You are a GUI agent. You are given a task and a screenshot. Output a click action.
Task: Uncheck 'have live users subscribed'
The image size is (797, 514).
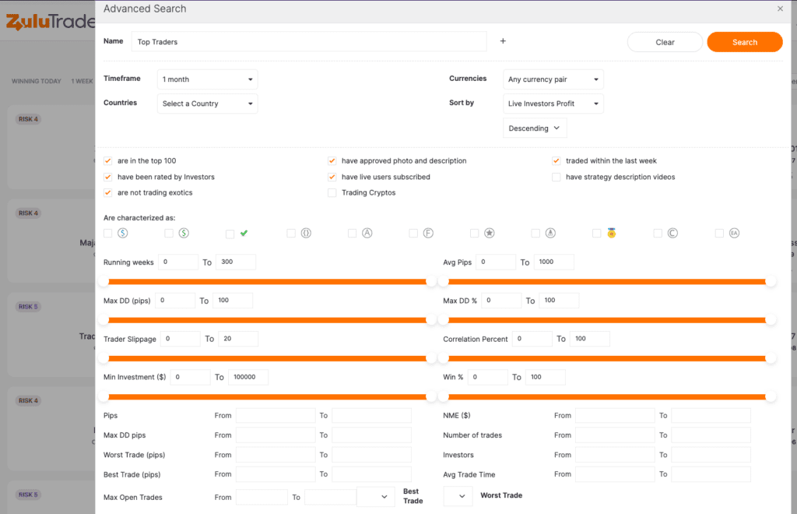click(332, 177)
